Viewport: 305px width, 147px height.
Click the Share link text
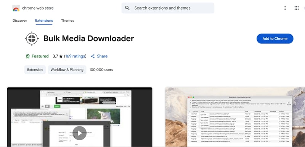[102, 56]
